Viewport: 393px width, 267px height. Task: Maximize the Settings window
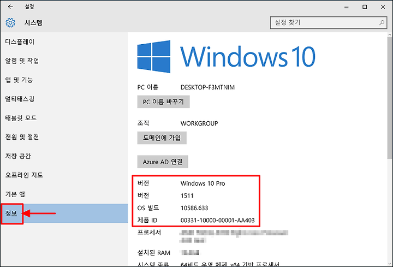365,7
